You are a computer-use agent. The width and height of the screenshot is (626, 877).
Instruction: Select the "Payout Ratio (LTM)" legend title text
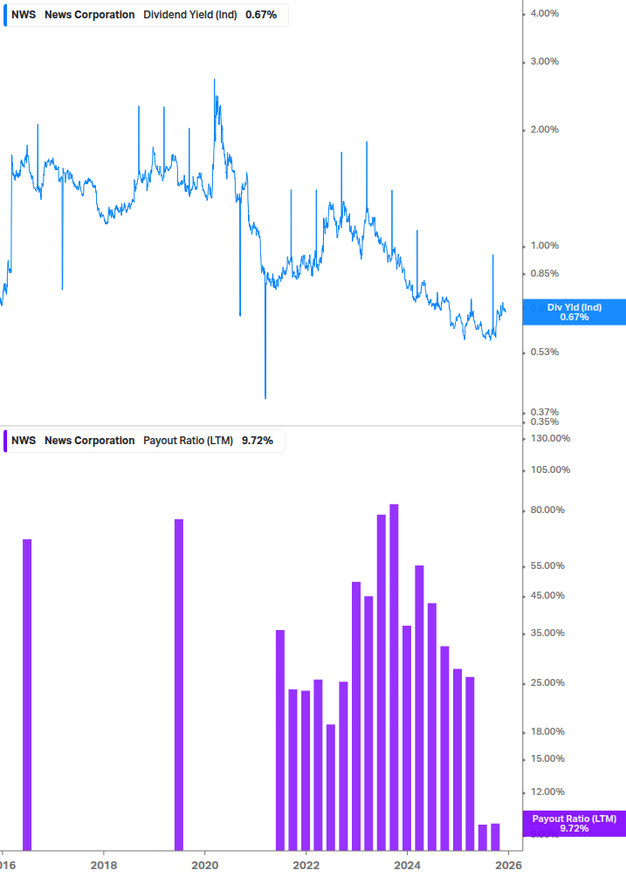click(188, 441)
